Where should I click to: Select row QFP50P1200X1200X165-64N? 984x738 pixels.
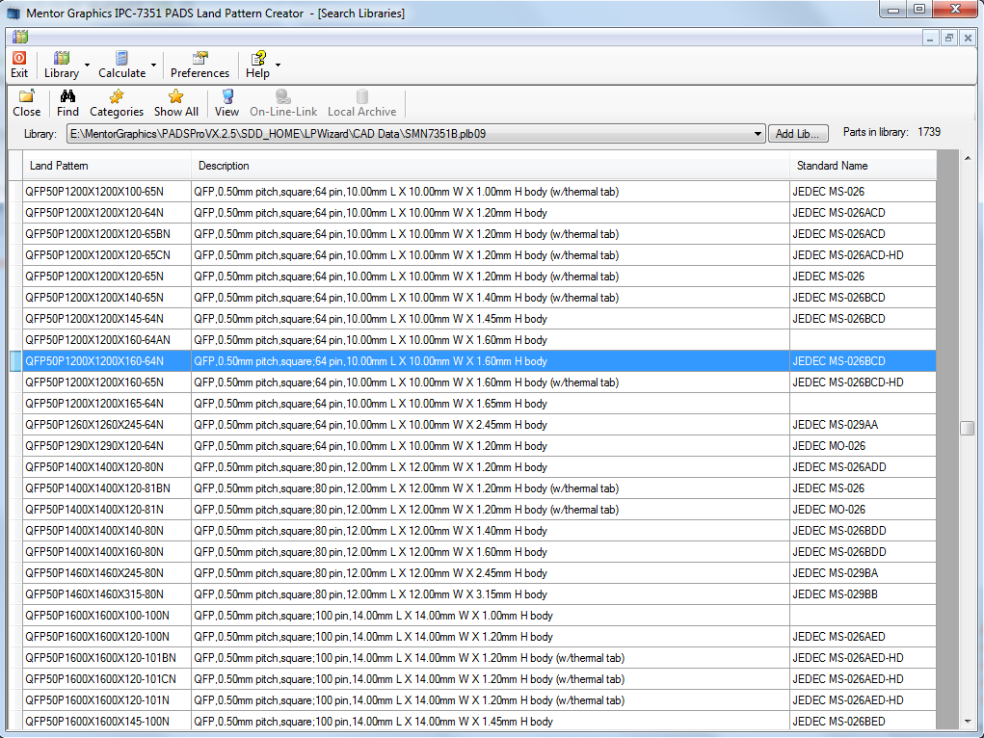[479, 404]
